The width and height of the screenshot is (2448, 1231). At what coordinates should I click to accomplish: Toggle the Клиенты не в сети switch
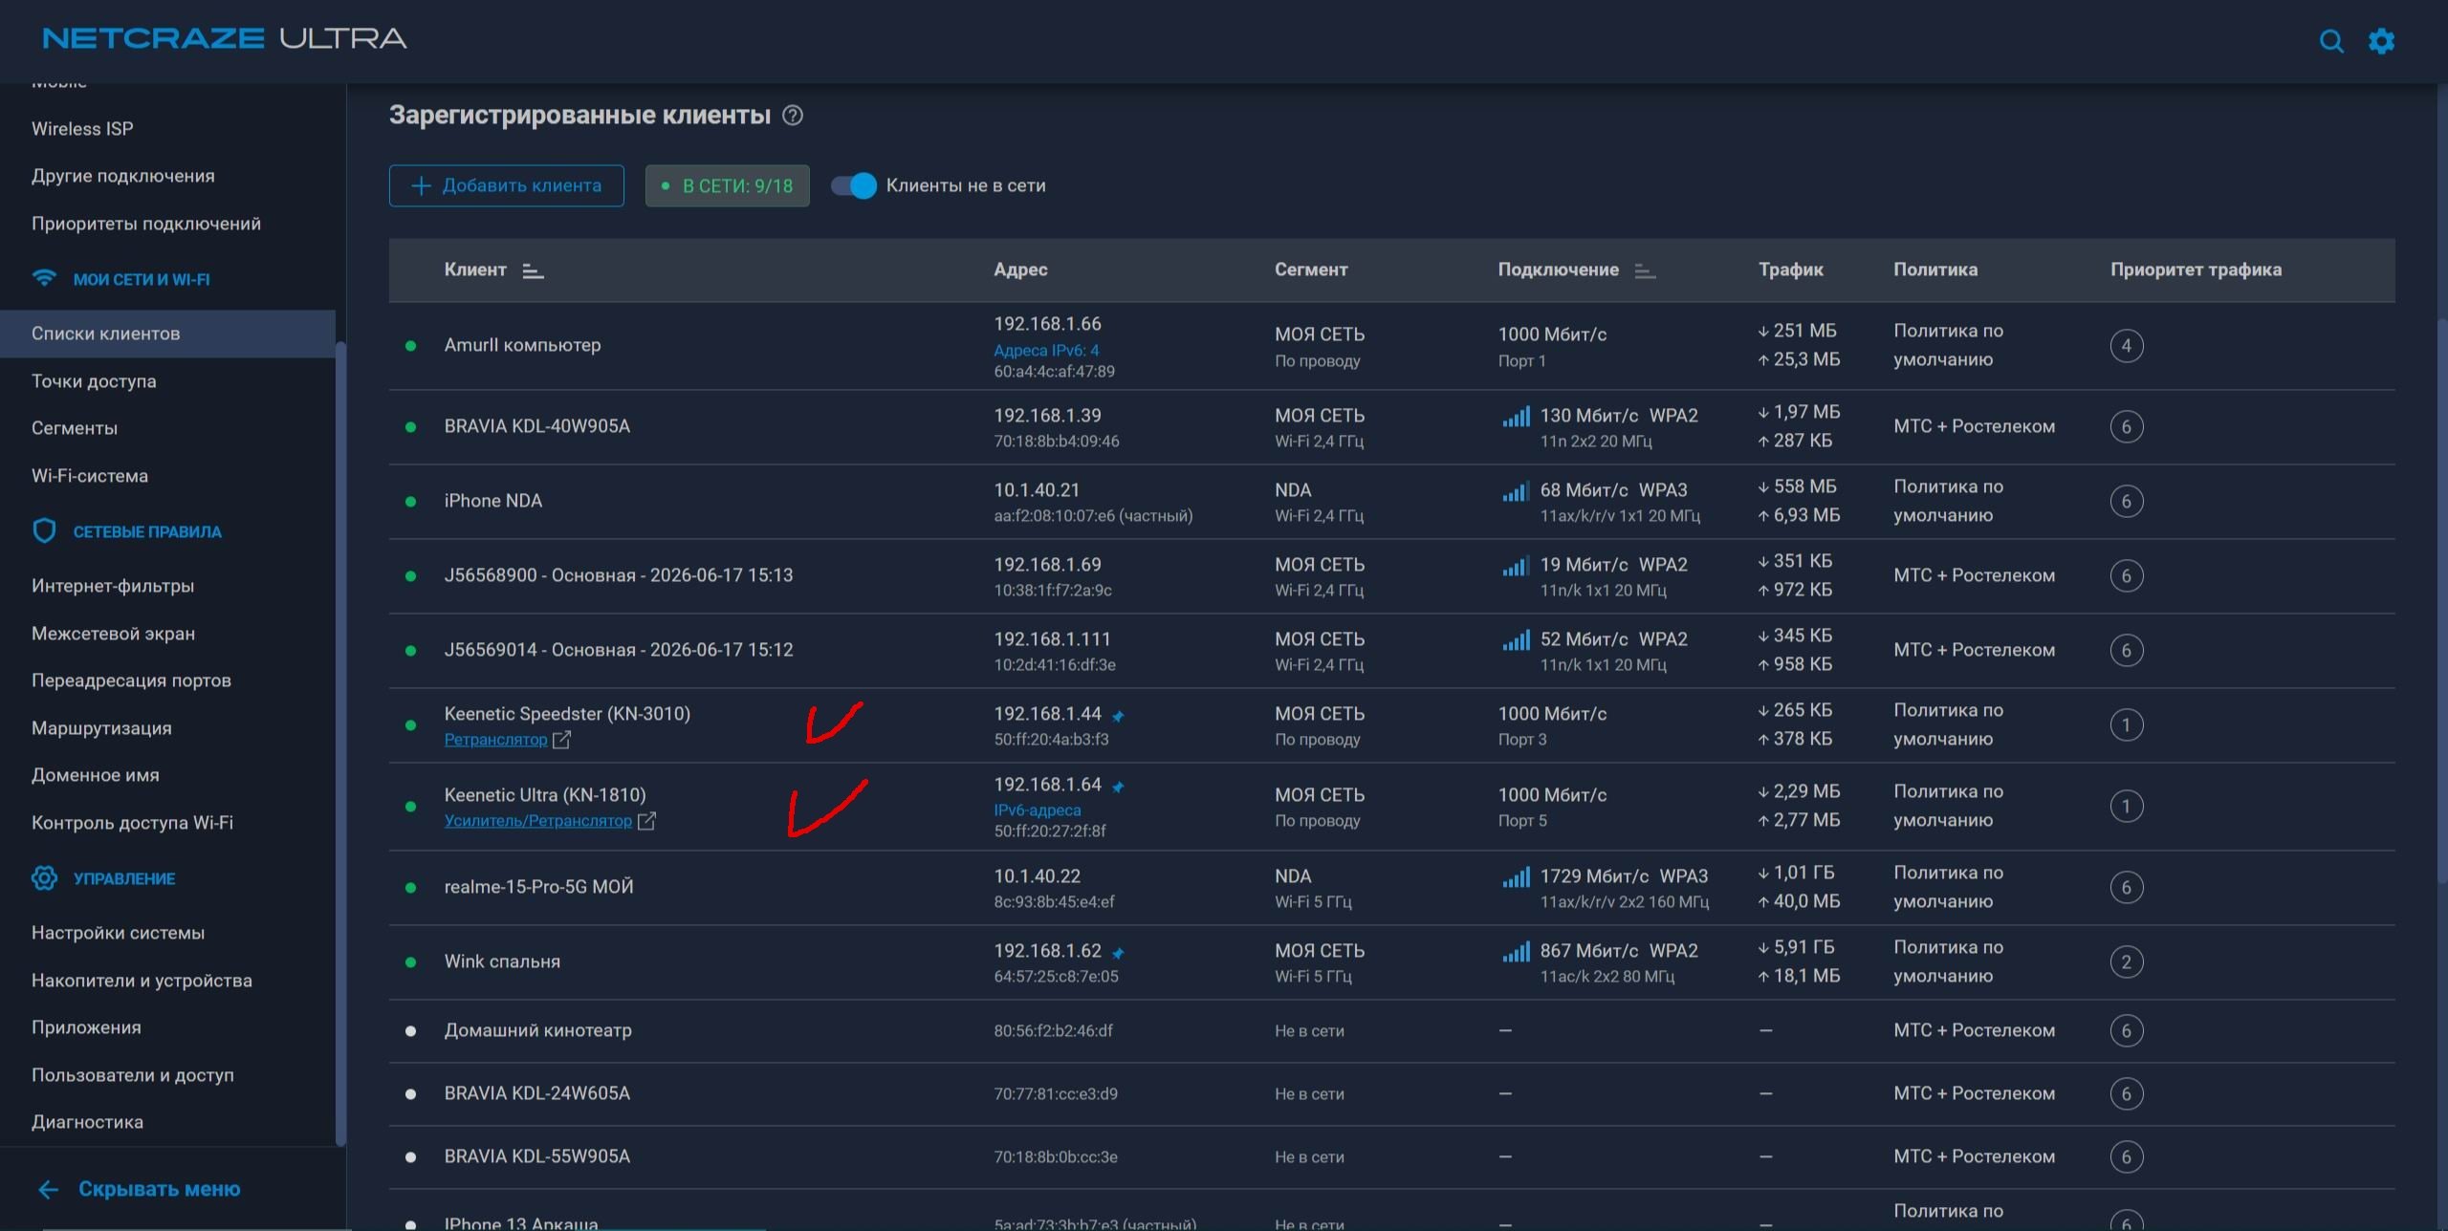[853, 185]
